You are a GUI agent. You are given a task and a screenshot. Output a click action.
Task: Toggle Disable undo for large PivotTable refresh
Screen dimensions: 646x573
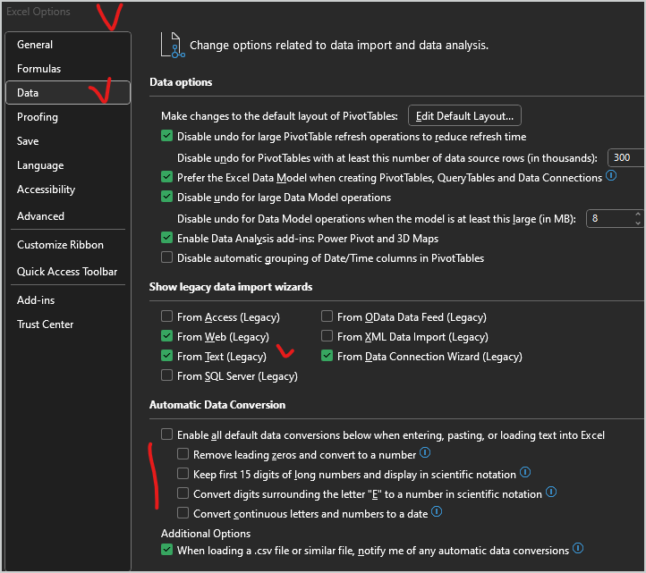[166, 136]
